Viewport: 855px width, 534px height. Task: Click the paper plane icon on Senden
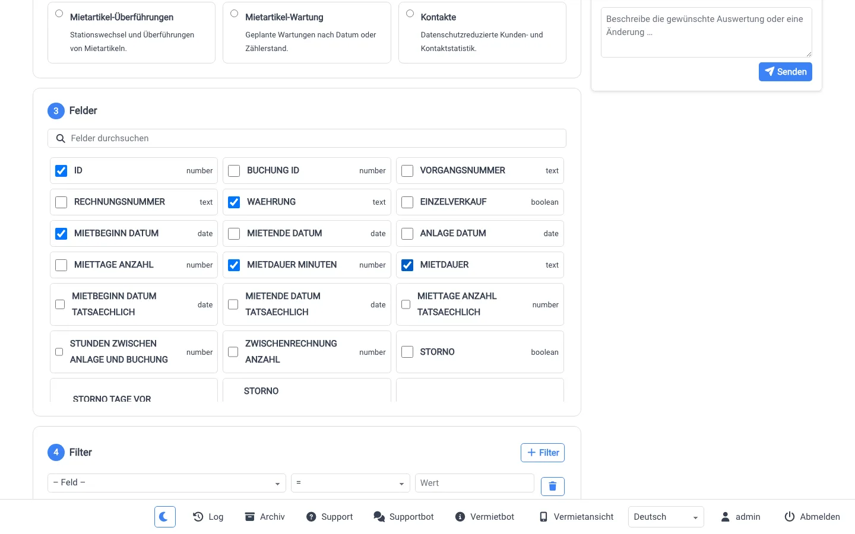[769, 72]
